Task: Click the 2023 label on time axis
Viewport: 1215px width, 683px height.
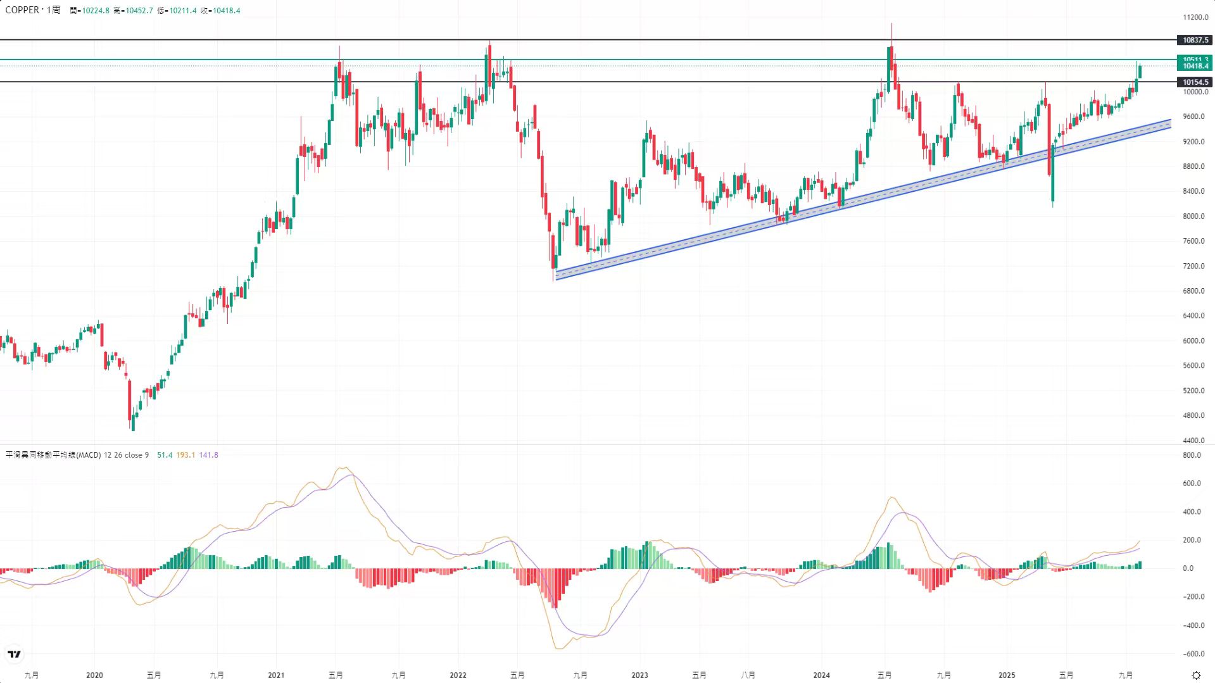Action: [x=639, y=675]
